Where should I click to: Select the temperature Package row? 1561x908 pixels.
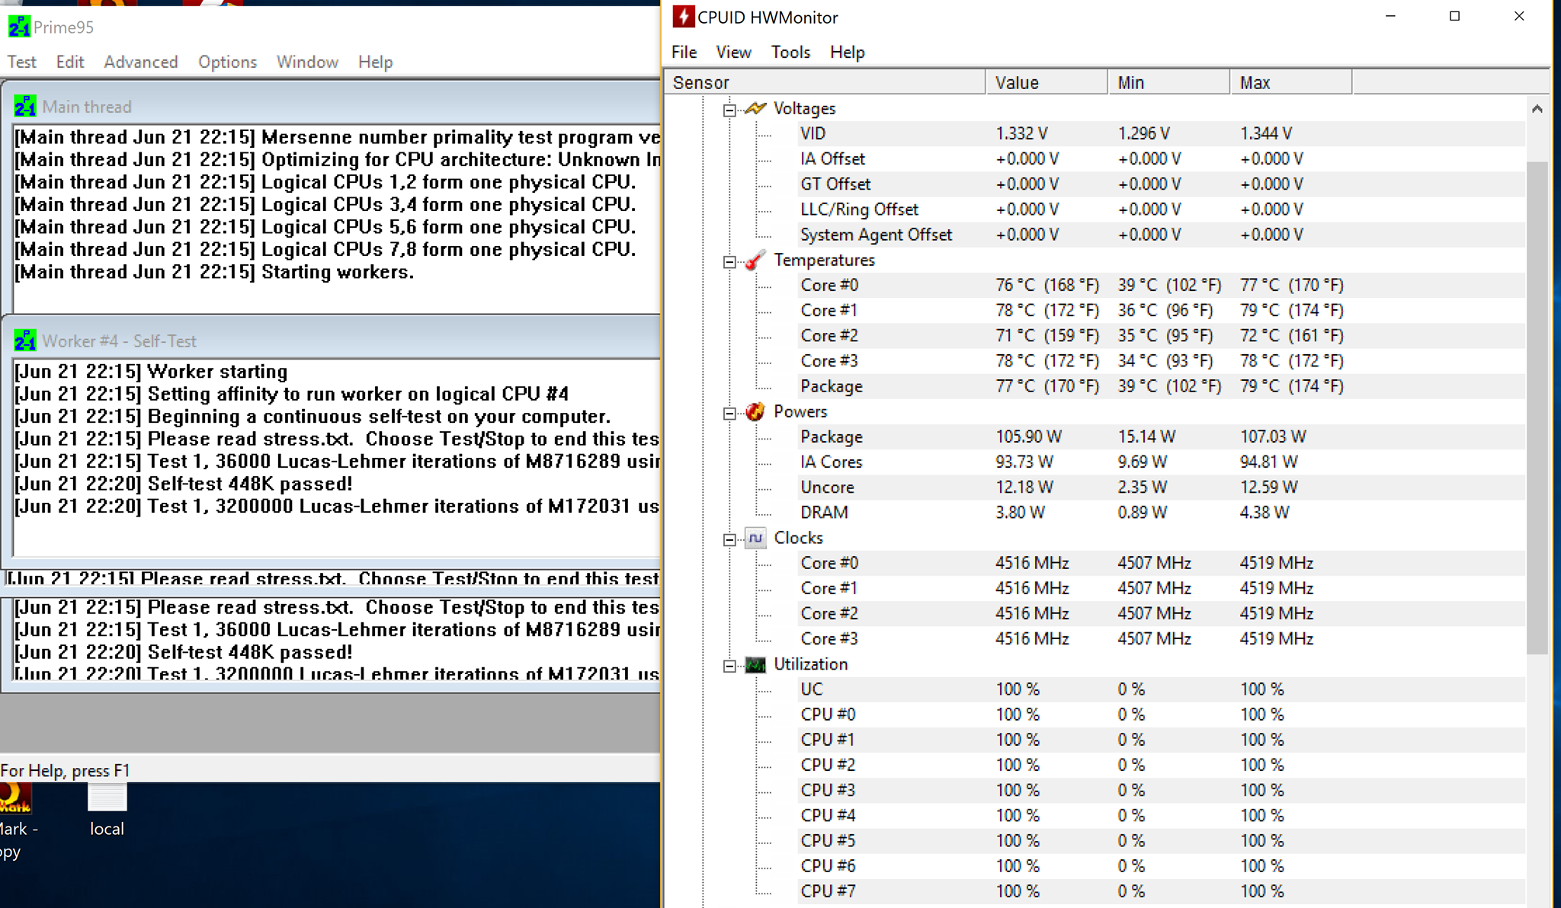1160,386
